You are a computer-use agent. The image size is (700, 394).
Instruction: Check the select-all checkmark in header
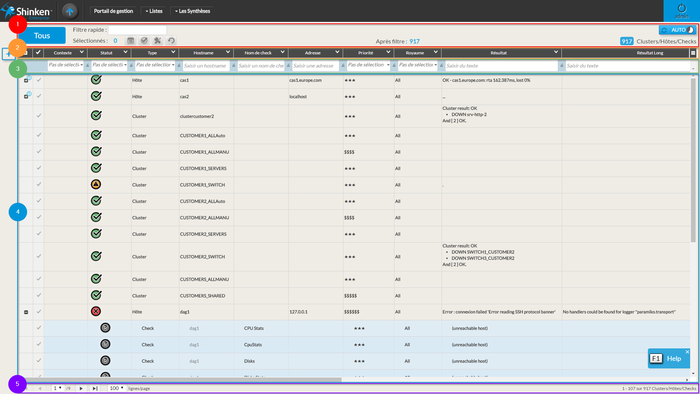coord(38,53)
